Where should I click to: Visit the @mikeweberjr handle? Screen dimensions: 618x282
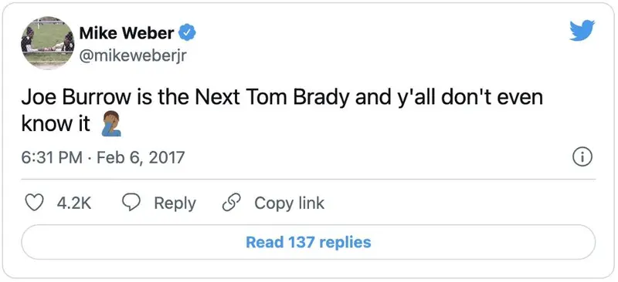(133, 55)
